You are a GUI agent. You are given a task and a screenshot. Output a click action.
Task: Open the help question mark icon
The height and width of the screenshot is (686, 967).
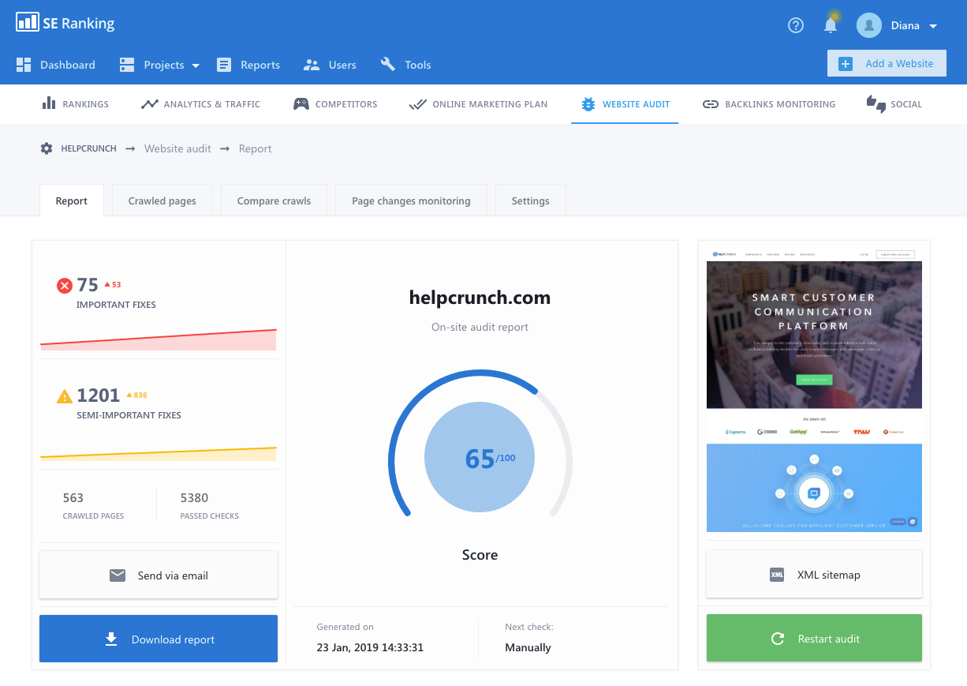pyautogui.click(x=796, y=25)
